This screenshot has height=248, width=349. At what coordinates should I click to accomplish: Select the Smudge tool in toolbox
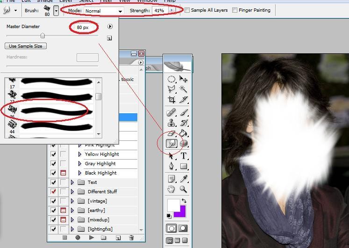[171, 144]
